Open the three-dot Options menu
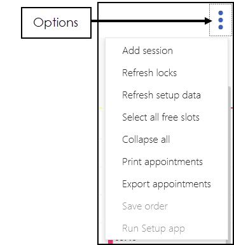 click(221, 20)
